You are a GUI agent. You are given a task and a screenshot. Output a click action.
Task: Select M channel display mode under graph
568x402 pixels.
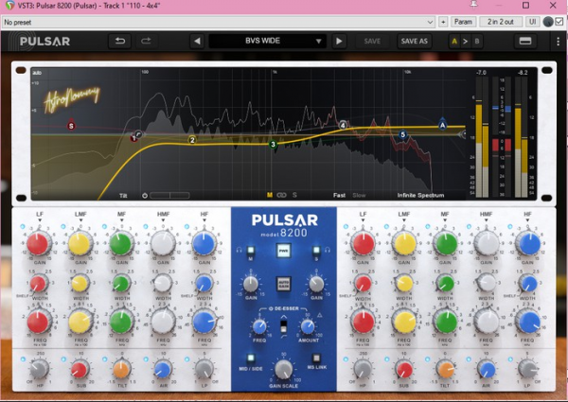point(270,195)
